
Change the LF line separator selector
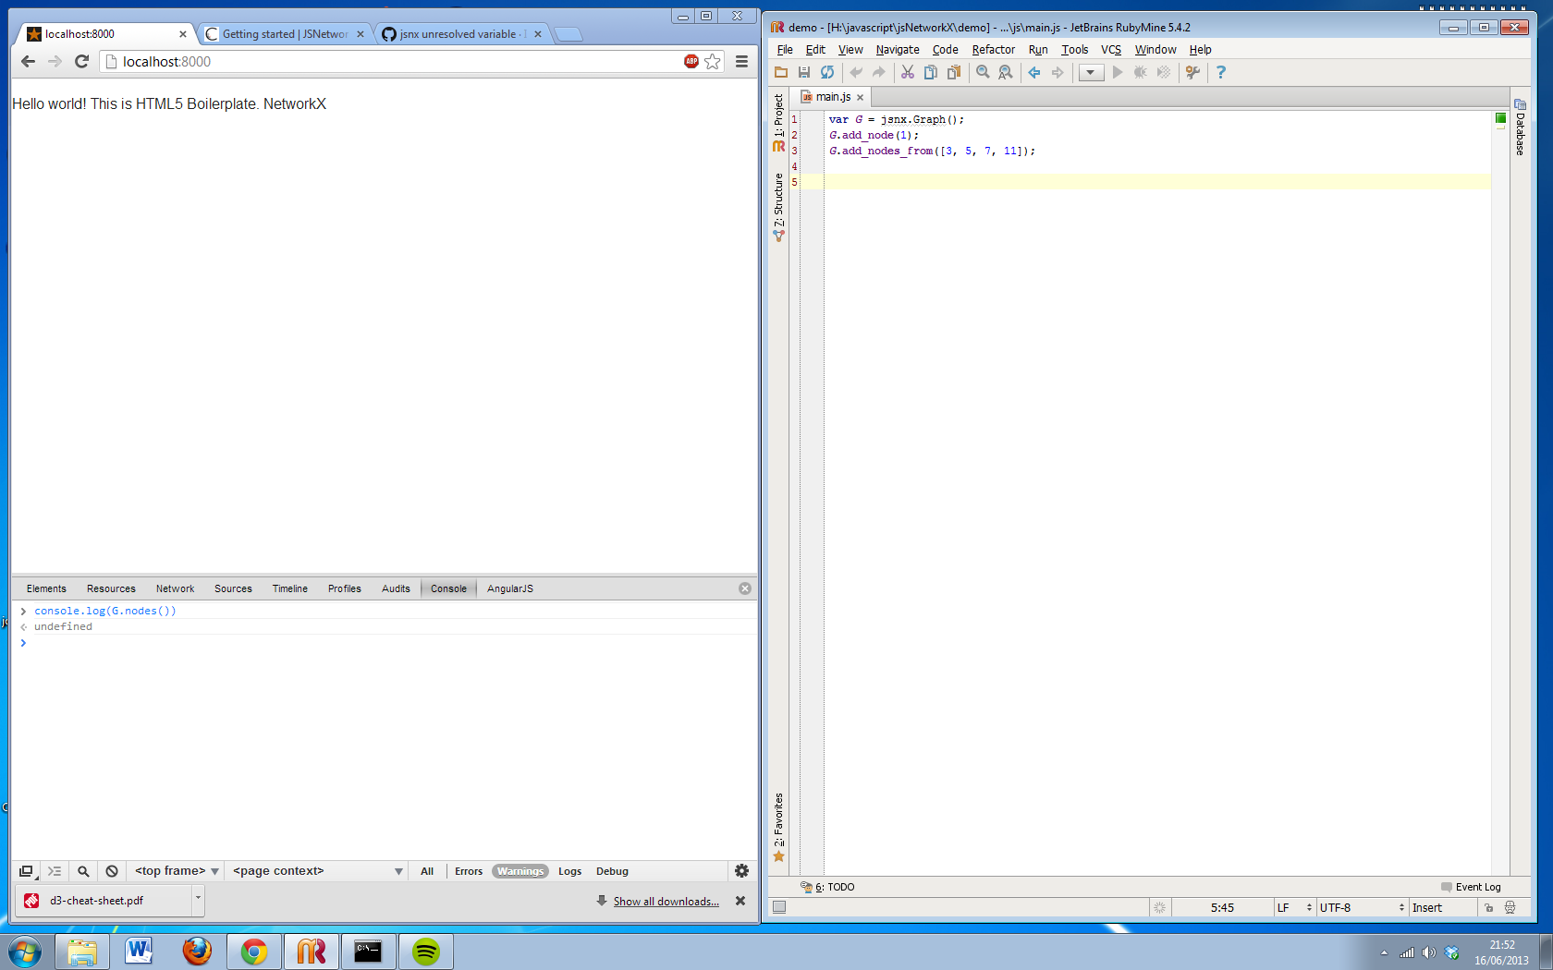[x=1294, y=908]
